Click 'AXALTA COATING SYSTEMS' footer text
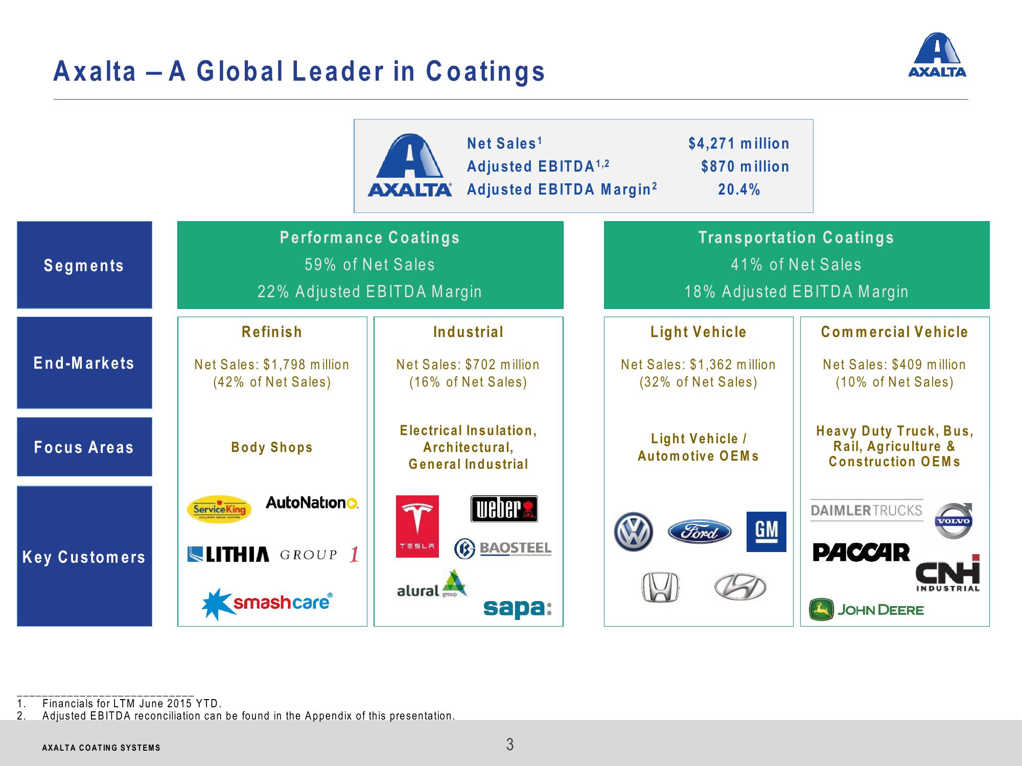This screenshot has width=1022, height=766. click(x=101, y=748)
